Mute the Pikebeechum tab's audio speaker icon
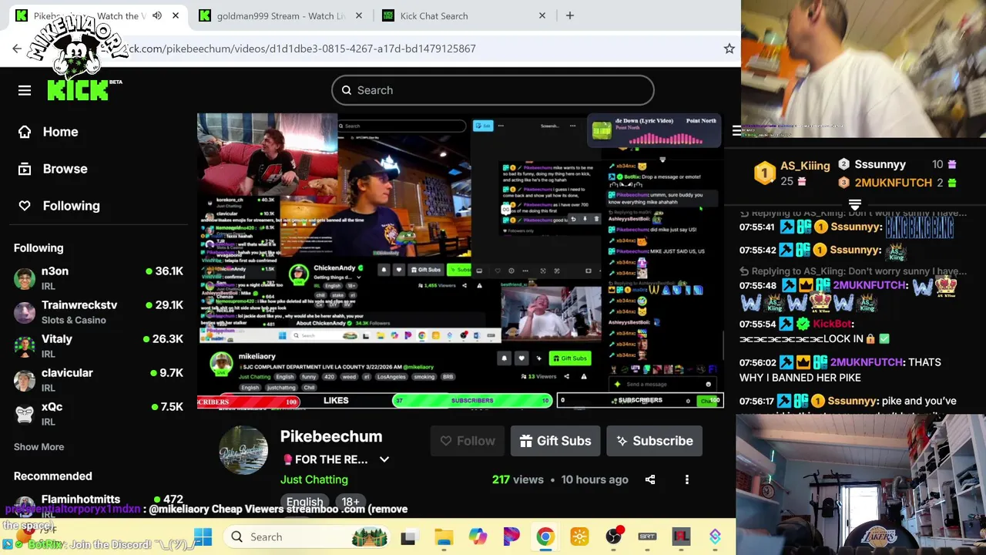Image resolution: width=986 pixels, height=555 pixels. [157, 15]
